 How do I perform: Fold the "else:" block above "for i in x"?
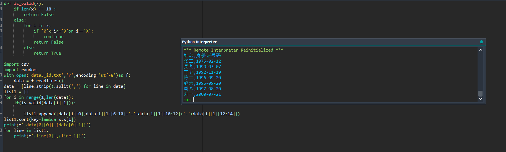1,20
